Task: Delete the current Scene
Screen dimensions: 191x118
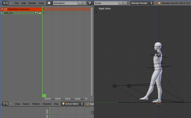Action: point(125,3)
